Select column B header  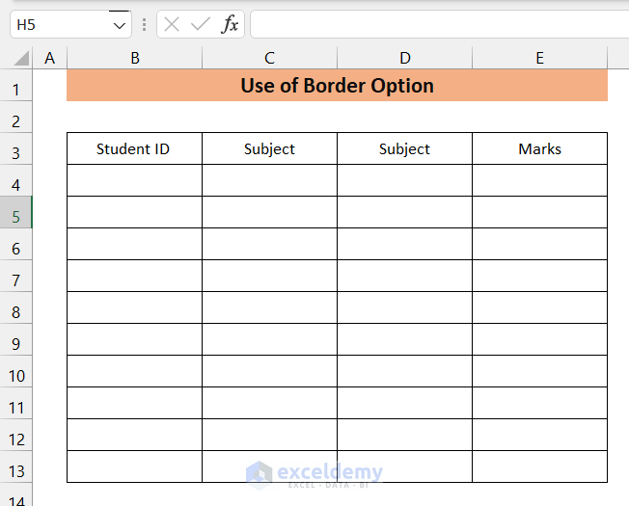(x=135, y=58)
